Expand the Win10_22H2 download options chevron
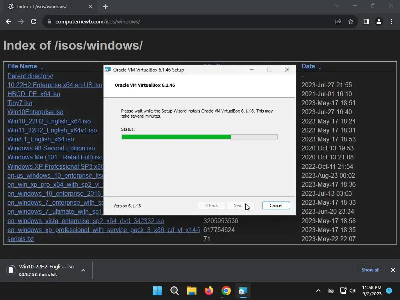Viewport: 400px width, 300px height. [83, 270]
